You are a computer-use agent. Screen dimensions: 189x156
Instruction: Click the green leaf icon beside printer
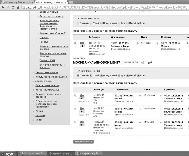coord(150,62)
